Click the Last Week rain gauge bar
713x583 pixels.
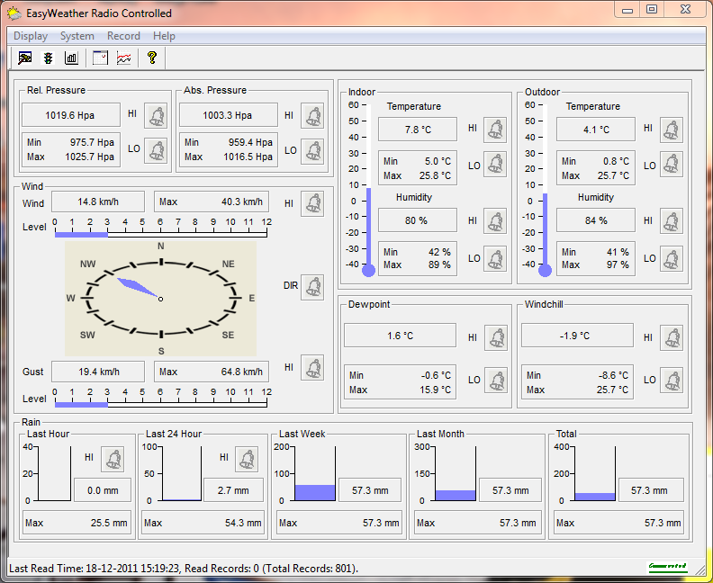pyautogui.click(x=315, y=473)
